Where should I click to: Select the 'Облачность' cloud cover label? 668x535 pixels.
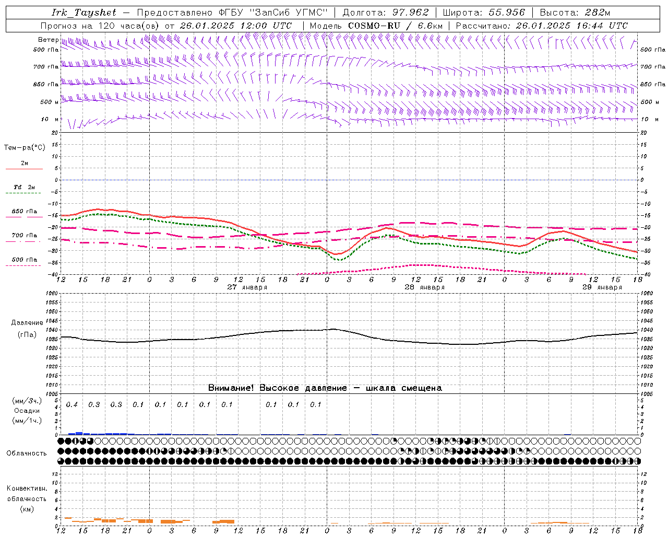click(x=27, y=453)
